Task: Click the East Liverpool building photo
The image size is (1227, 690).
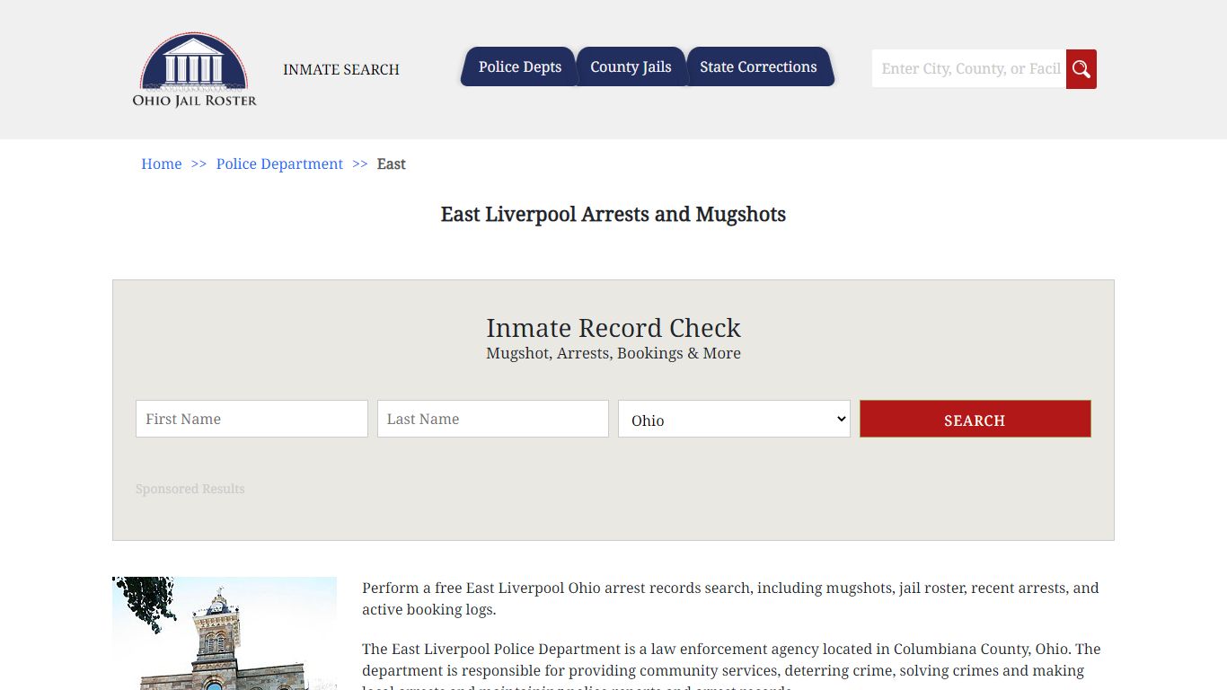Action: tap(225, 633)
